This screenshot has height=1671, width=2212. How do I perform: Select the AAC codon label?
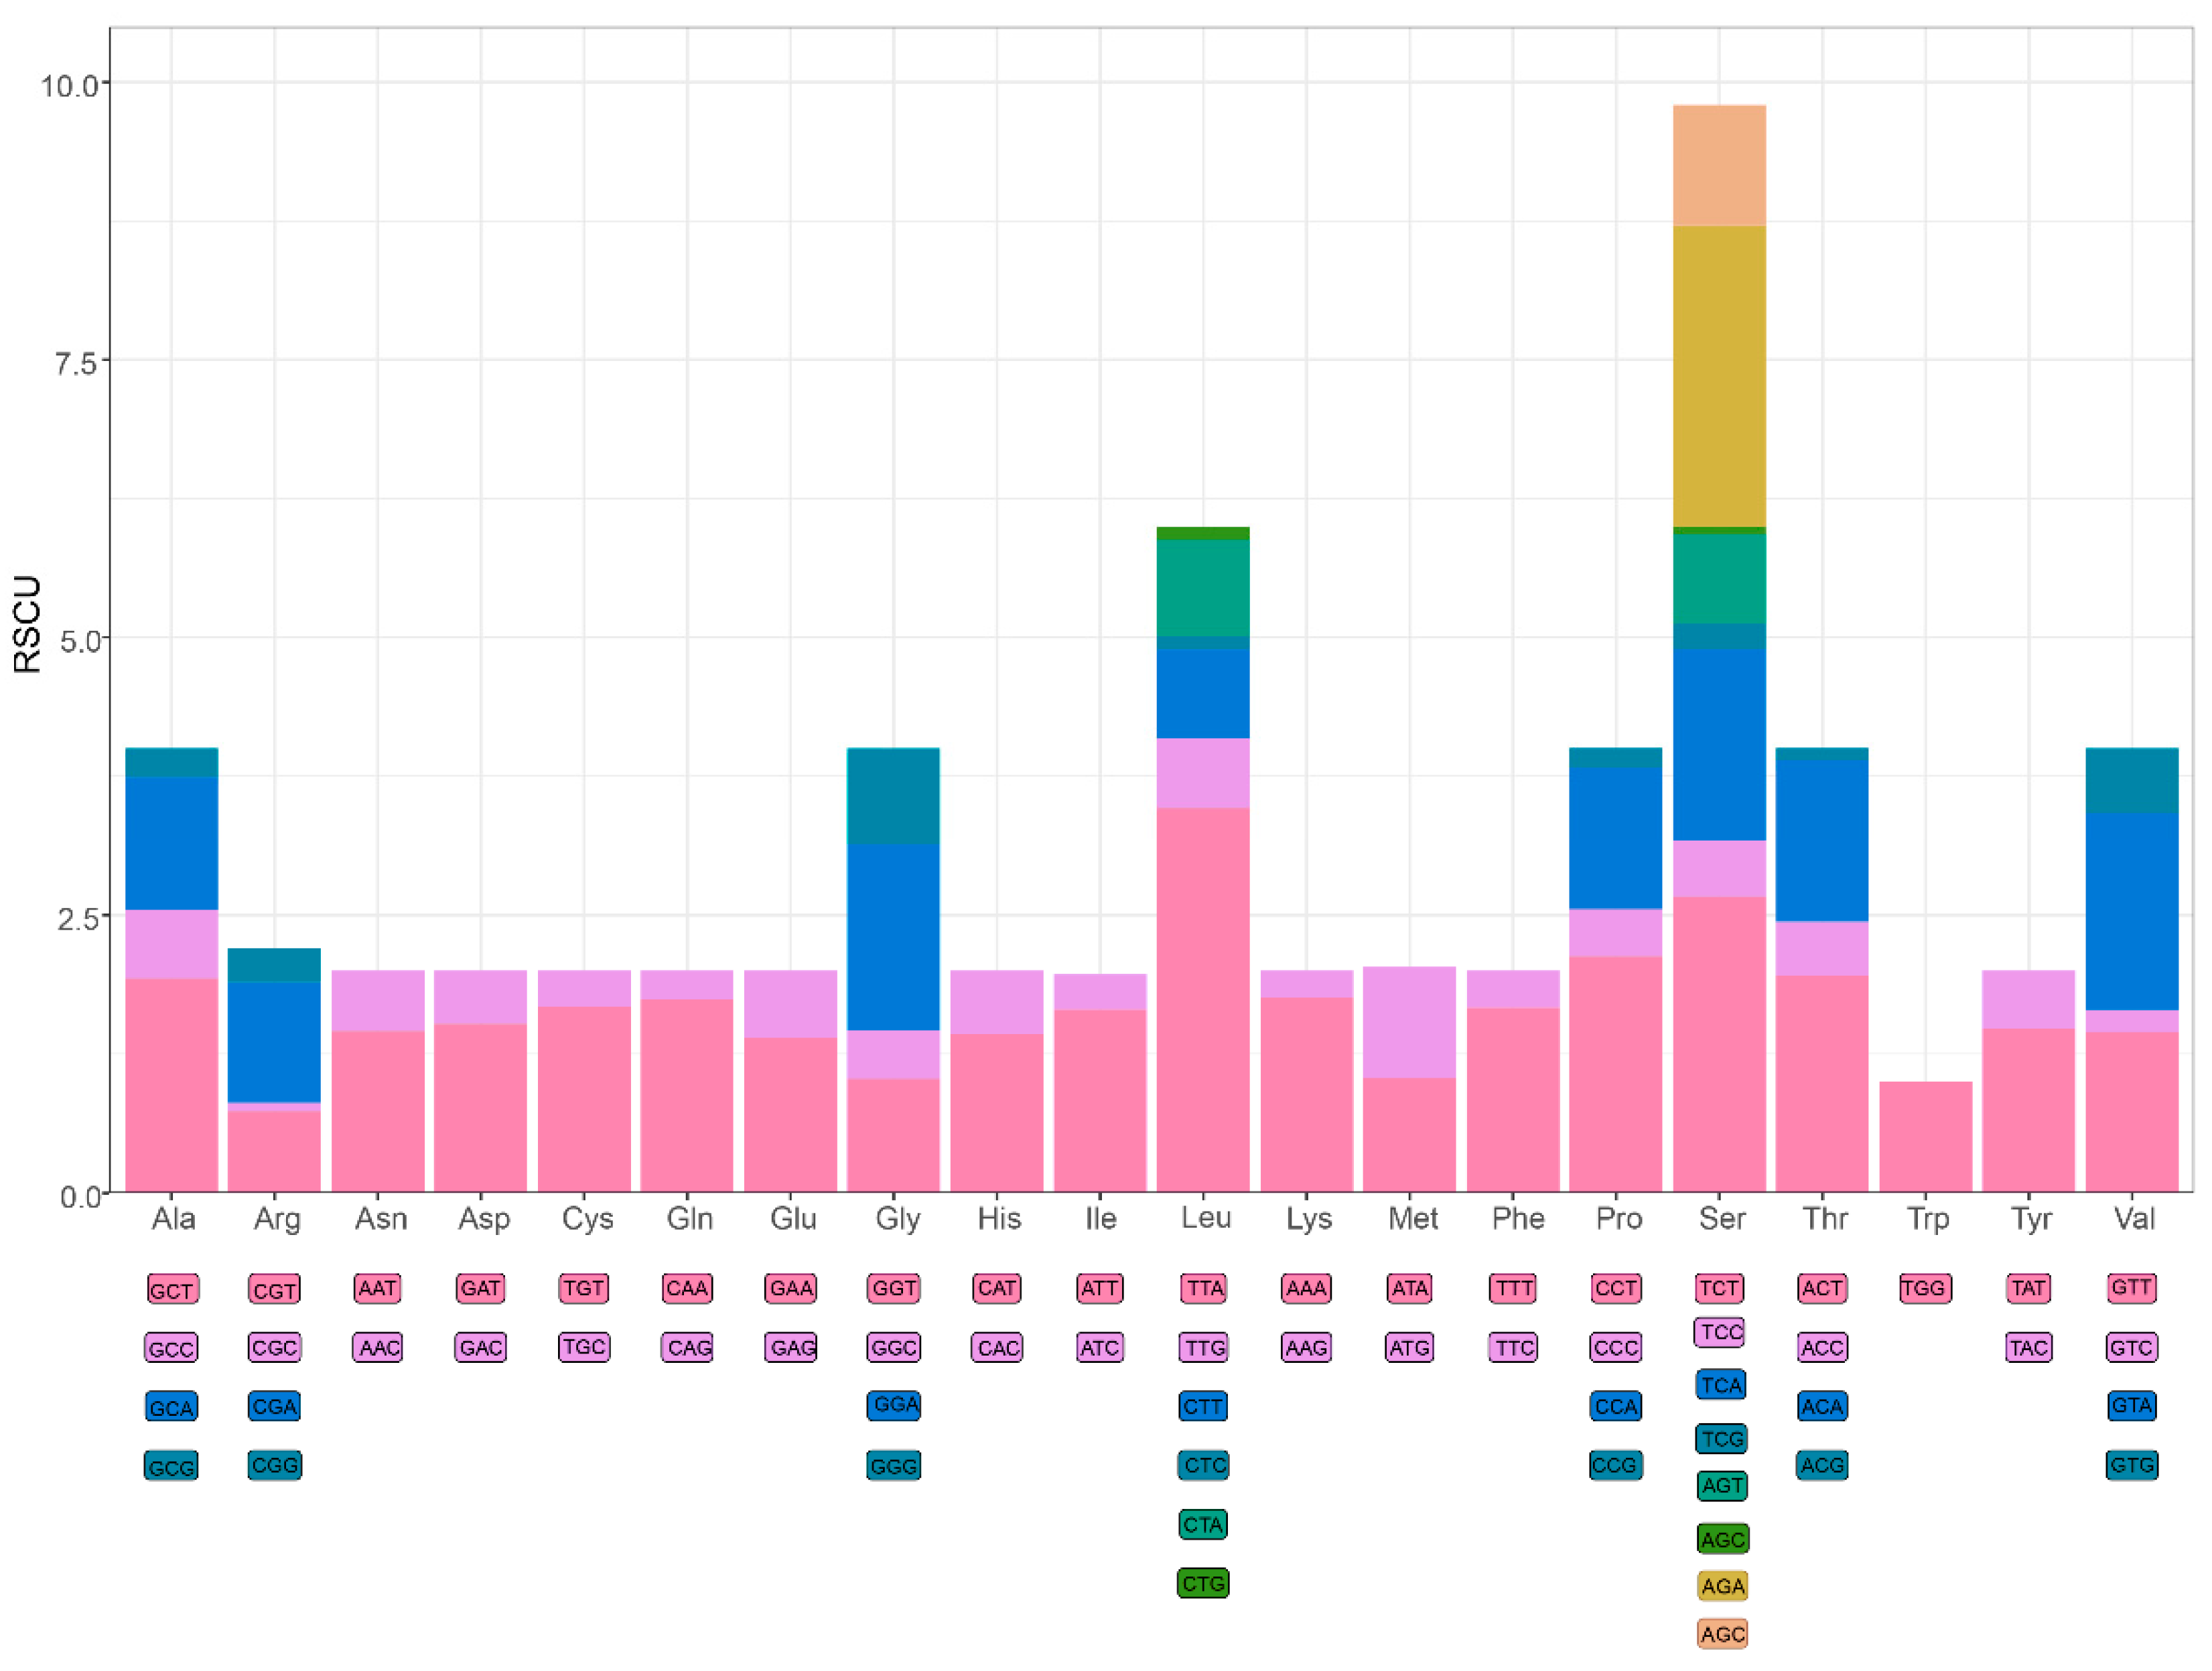[x=378, y=1347]
